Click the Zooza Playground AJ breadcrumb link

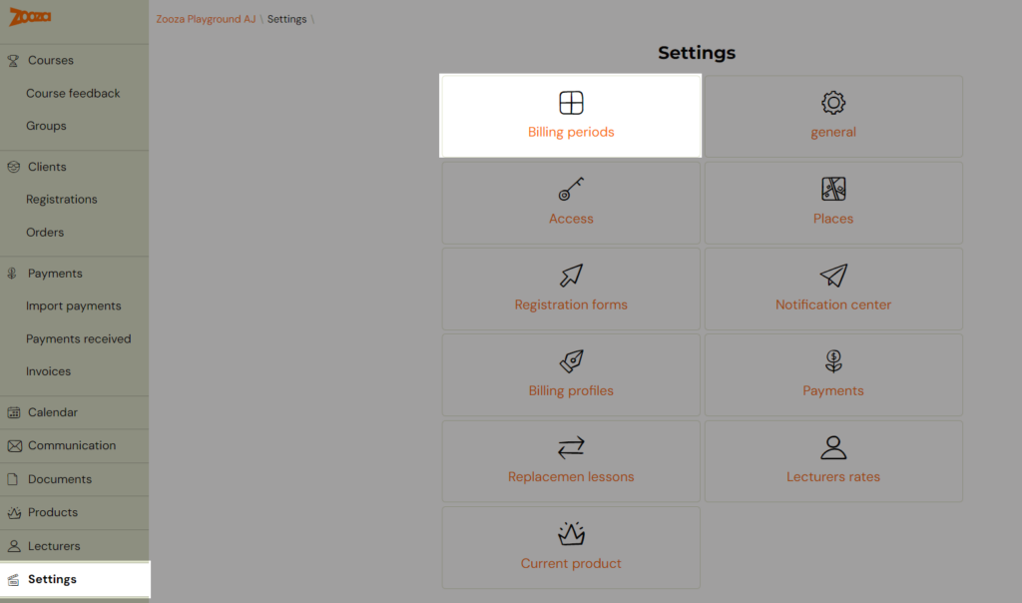coord(206,19)
